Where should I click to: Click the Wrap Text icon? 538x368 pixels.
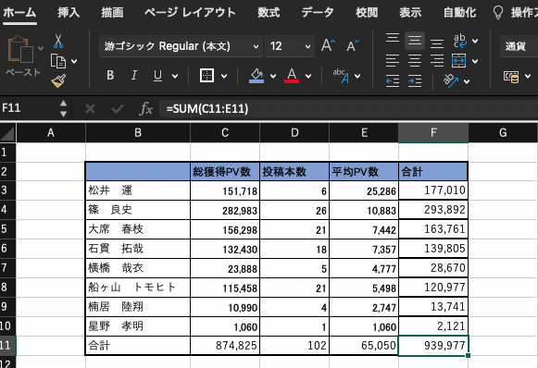click(460, 41)
